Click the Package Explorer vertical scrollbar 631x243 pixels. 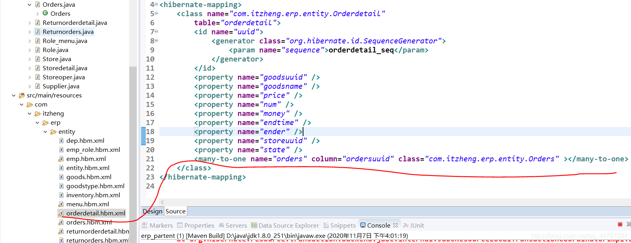pyautogui.click(x=133, y=154)
